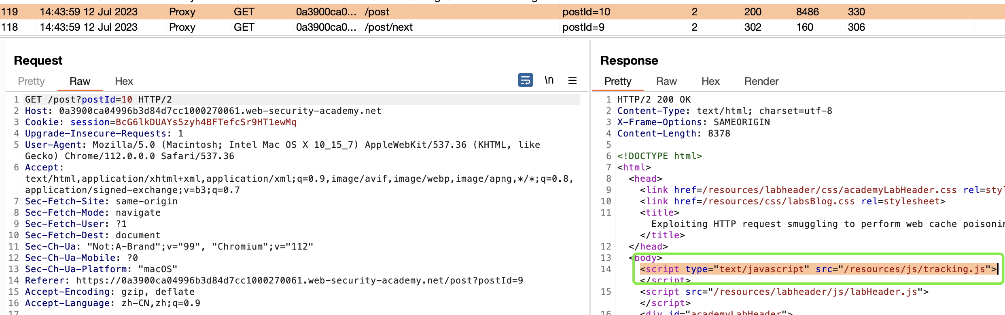Open the Hex tab in Request
The width and height of the screenshot is (1005, 315).
pos(124,81)
